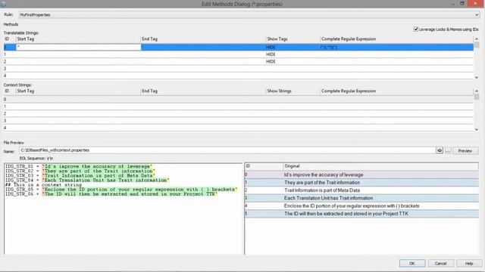Select context strings row 4
485x272 pixels.
click(239, 128)
